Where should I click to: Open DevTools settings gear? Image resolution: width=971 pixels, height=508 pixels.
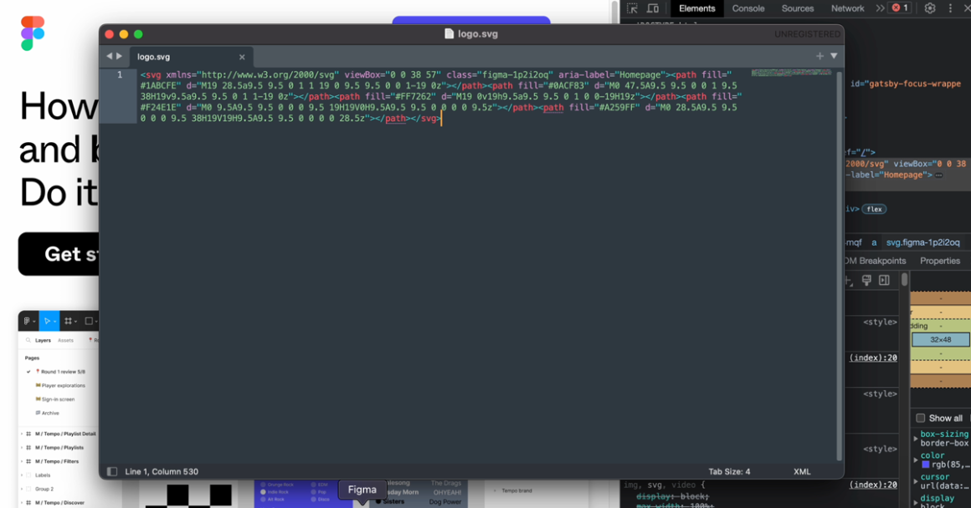pos(930,8)
